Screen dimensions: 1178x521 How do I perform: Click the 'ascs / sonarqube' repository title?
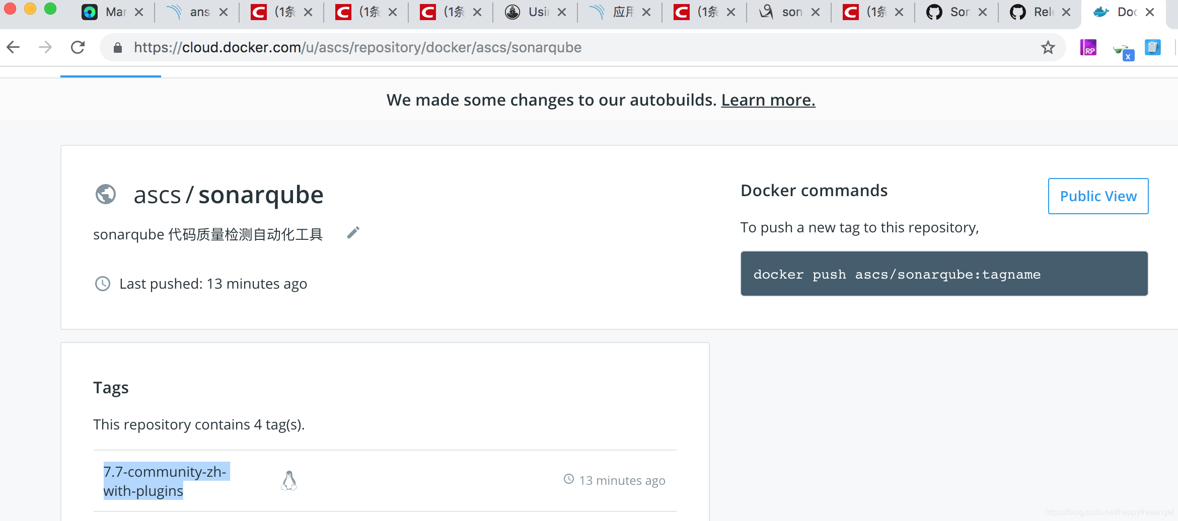pyautogui.click(x=229, y=195)
